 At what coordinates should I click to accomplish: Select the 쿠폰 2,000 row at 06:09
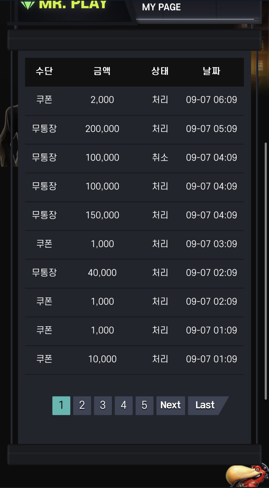click(134, 100)
